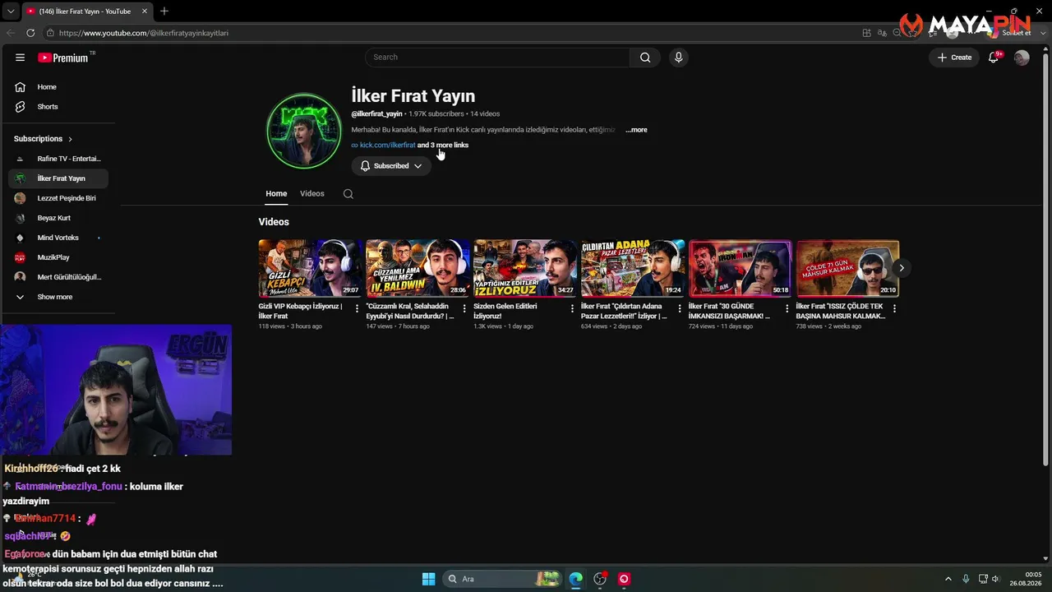Focus the YouTube search field
Image resolution: width=1052 pixels, height=592 pixels.
point(497,58)
